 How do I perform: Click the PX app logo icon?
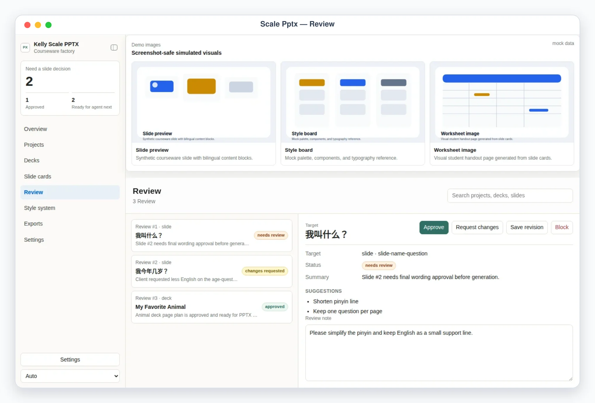click(25, 47)
